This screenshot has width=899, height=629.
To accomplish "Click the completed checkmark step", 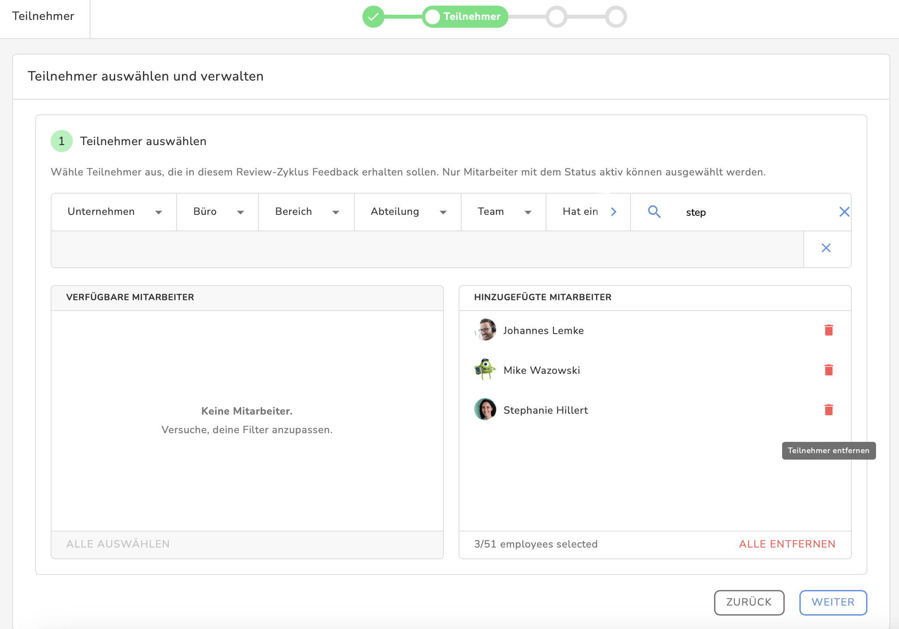I will point(373,17).
